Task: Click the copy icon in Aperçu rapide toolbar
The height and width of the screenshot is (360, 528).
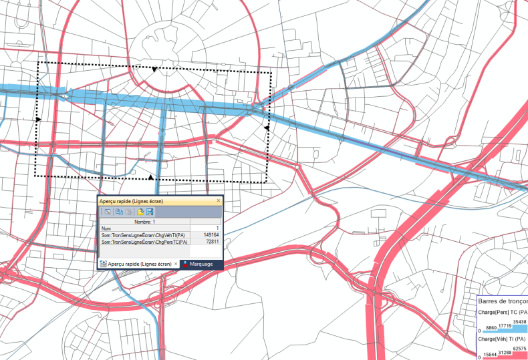Action: pos(118,212)
